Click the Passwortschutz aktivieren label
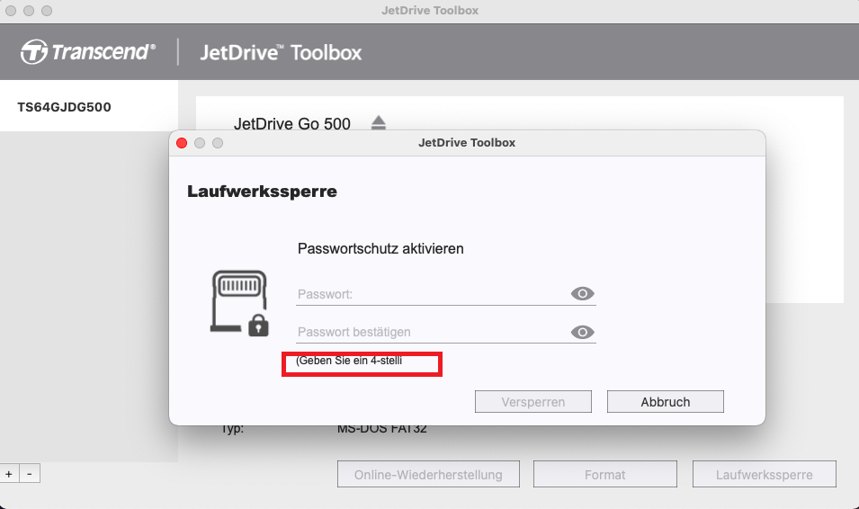 [380, 249]
